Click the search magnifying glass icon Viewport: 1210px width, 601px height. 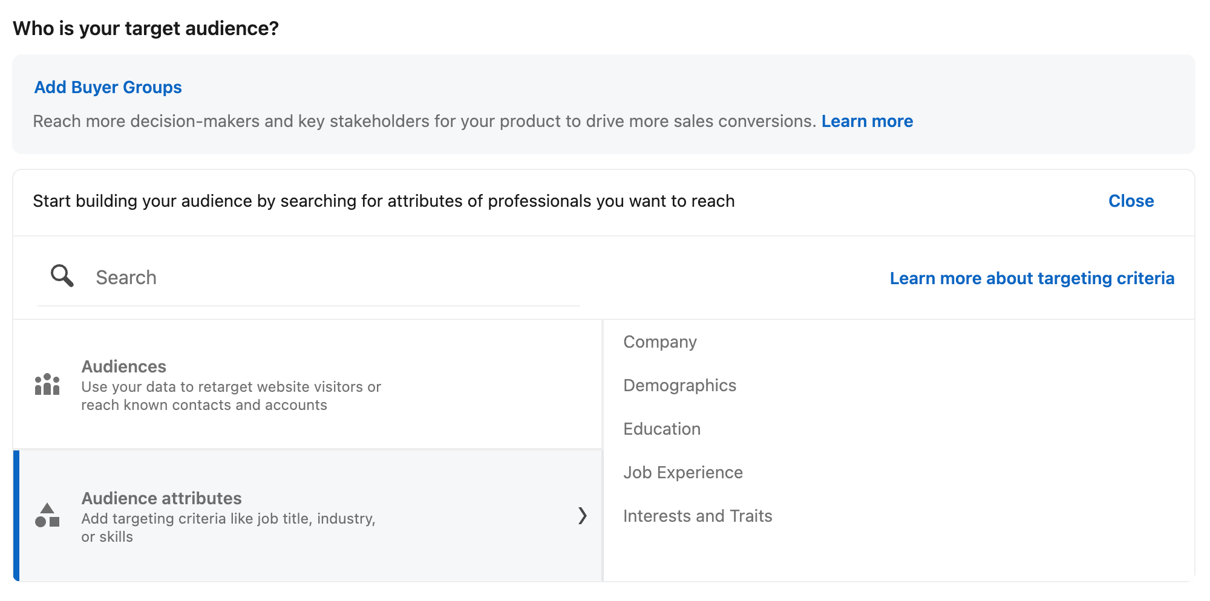[x=61, y=276]
